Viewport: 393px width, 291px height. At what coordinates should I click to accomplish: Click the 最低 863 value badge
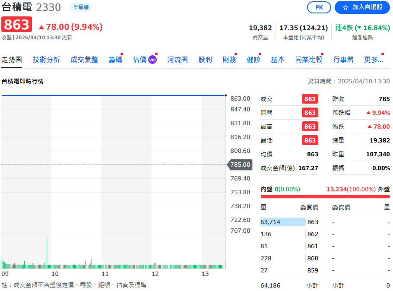pos(310,140)
